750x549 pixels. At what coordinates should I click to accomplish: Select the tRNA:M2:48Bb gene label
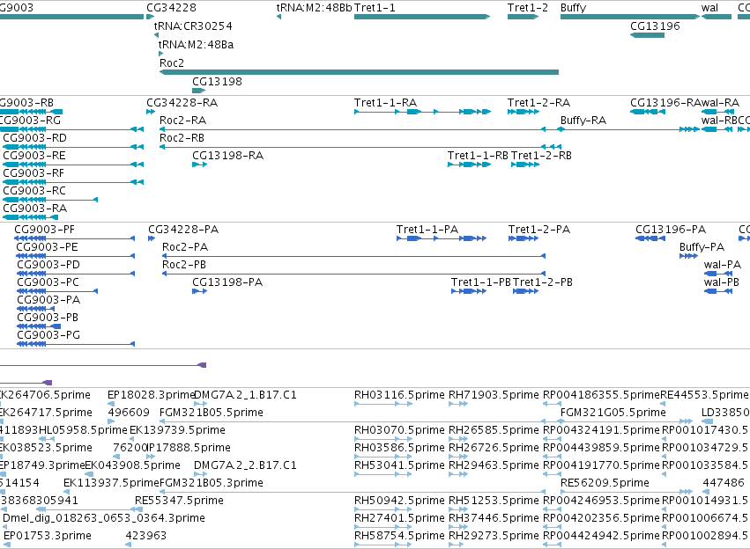click(x=314, y=8)
